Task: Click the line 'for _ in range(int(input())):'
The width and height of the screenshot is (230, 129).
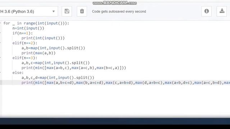Action: (36, 23)
